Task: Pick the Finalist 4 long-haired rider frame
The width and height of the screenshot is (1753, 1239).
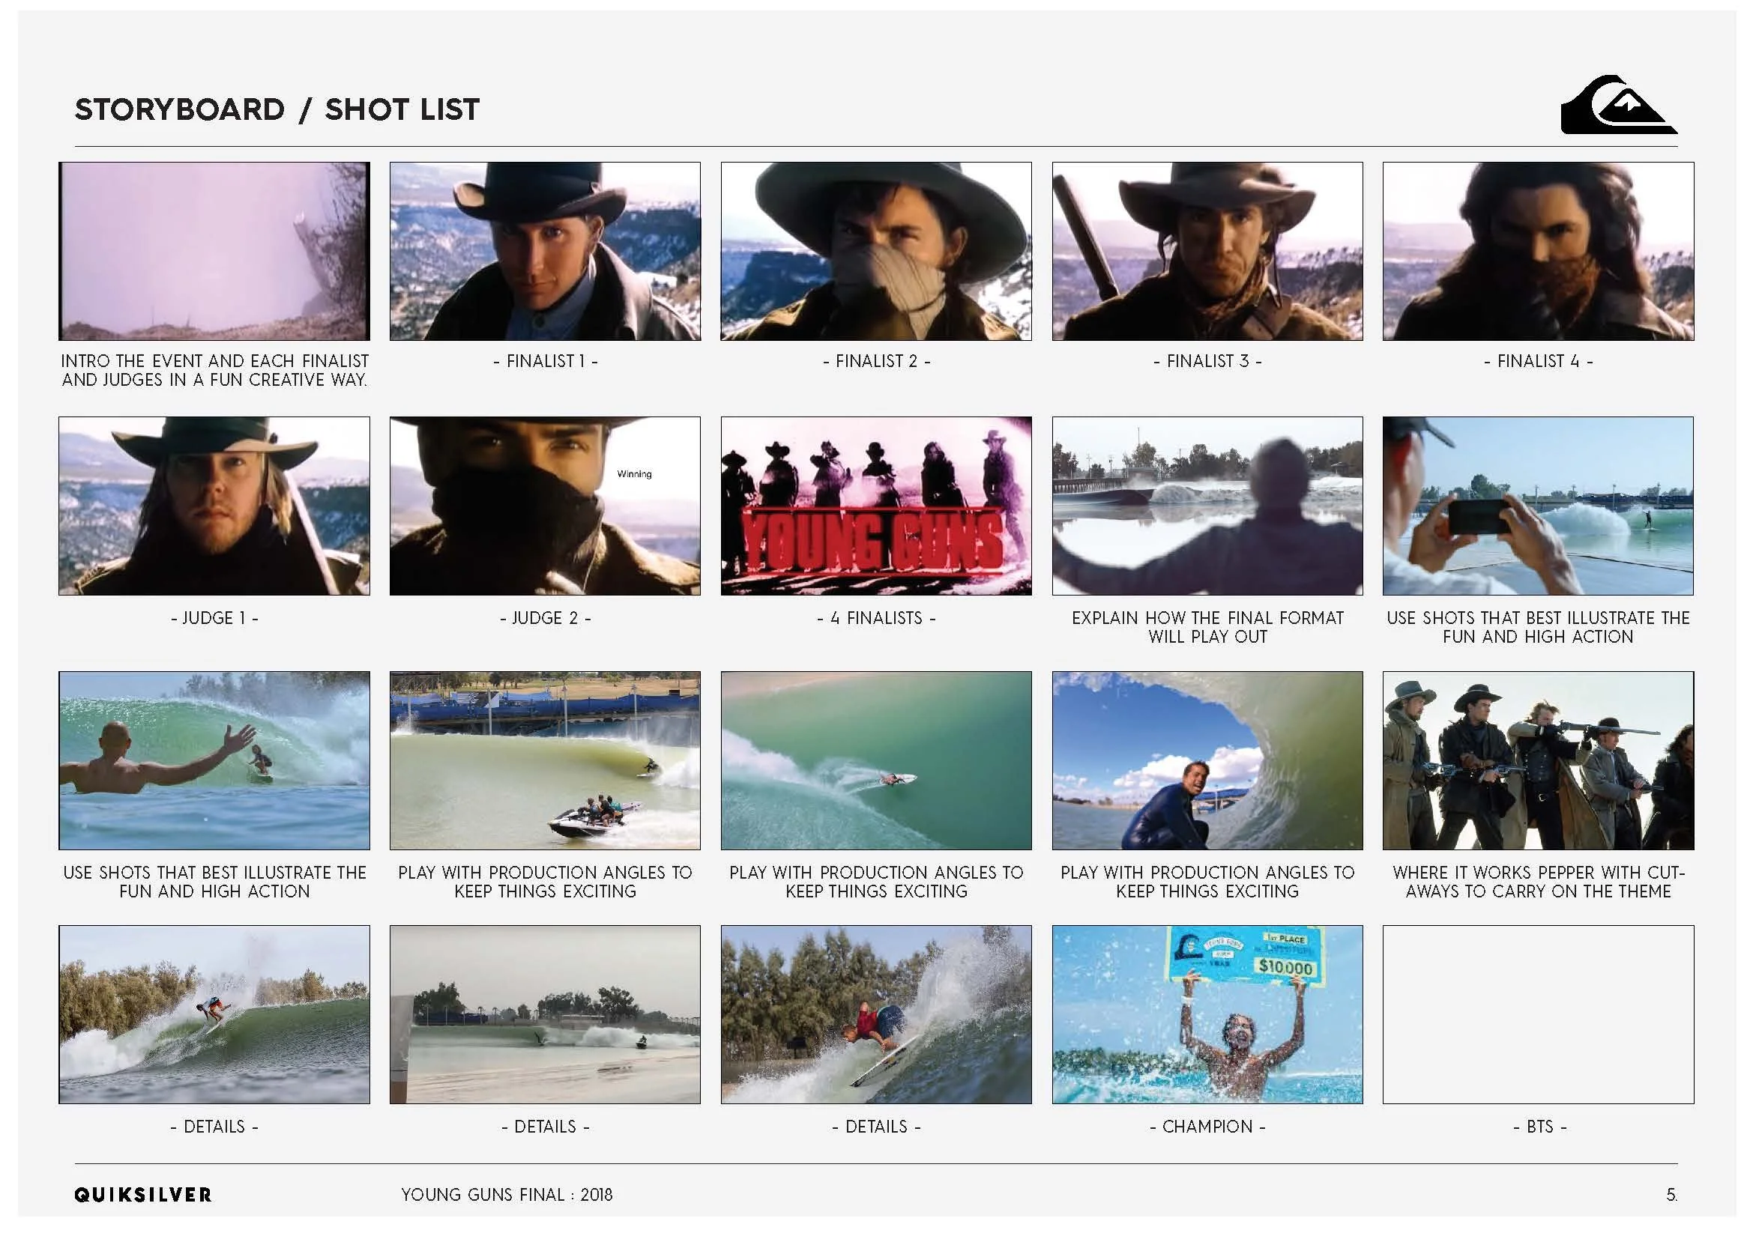Action: tap(1539, 251)
